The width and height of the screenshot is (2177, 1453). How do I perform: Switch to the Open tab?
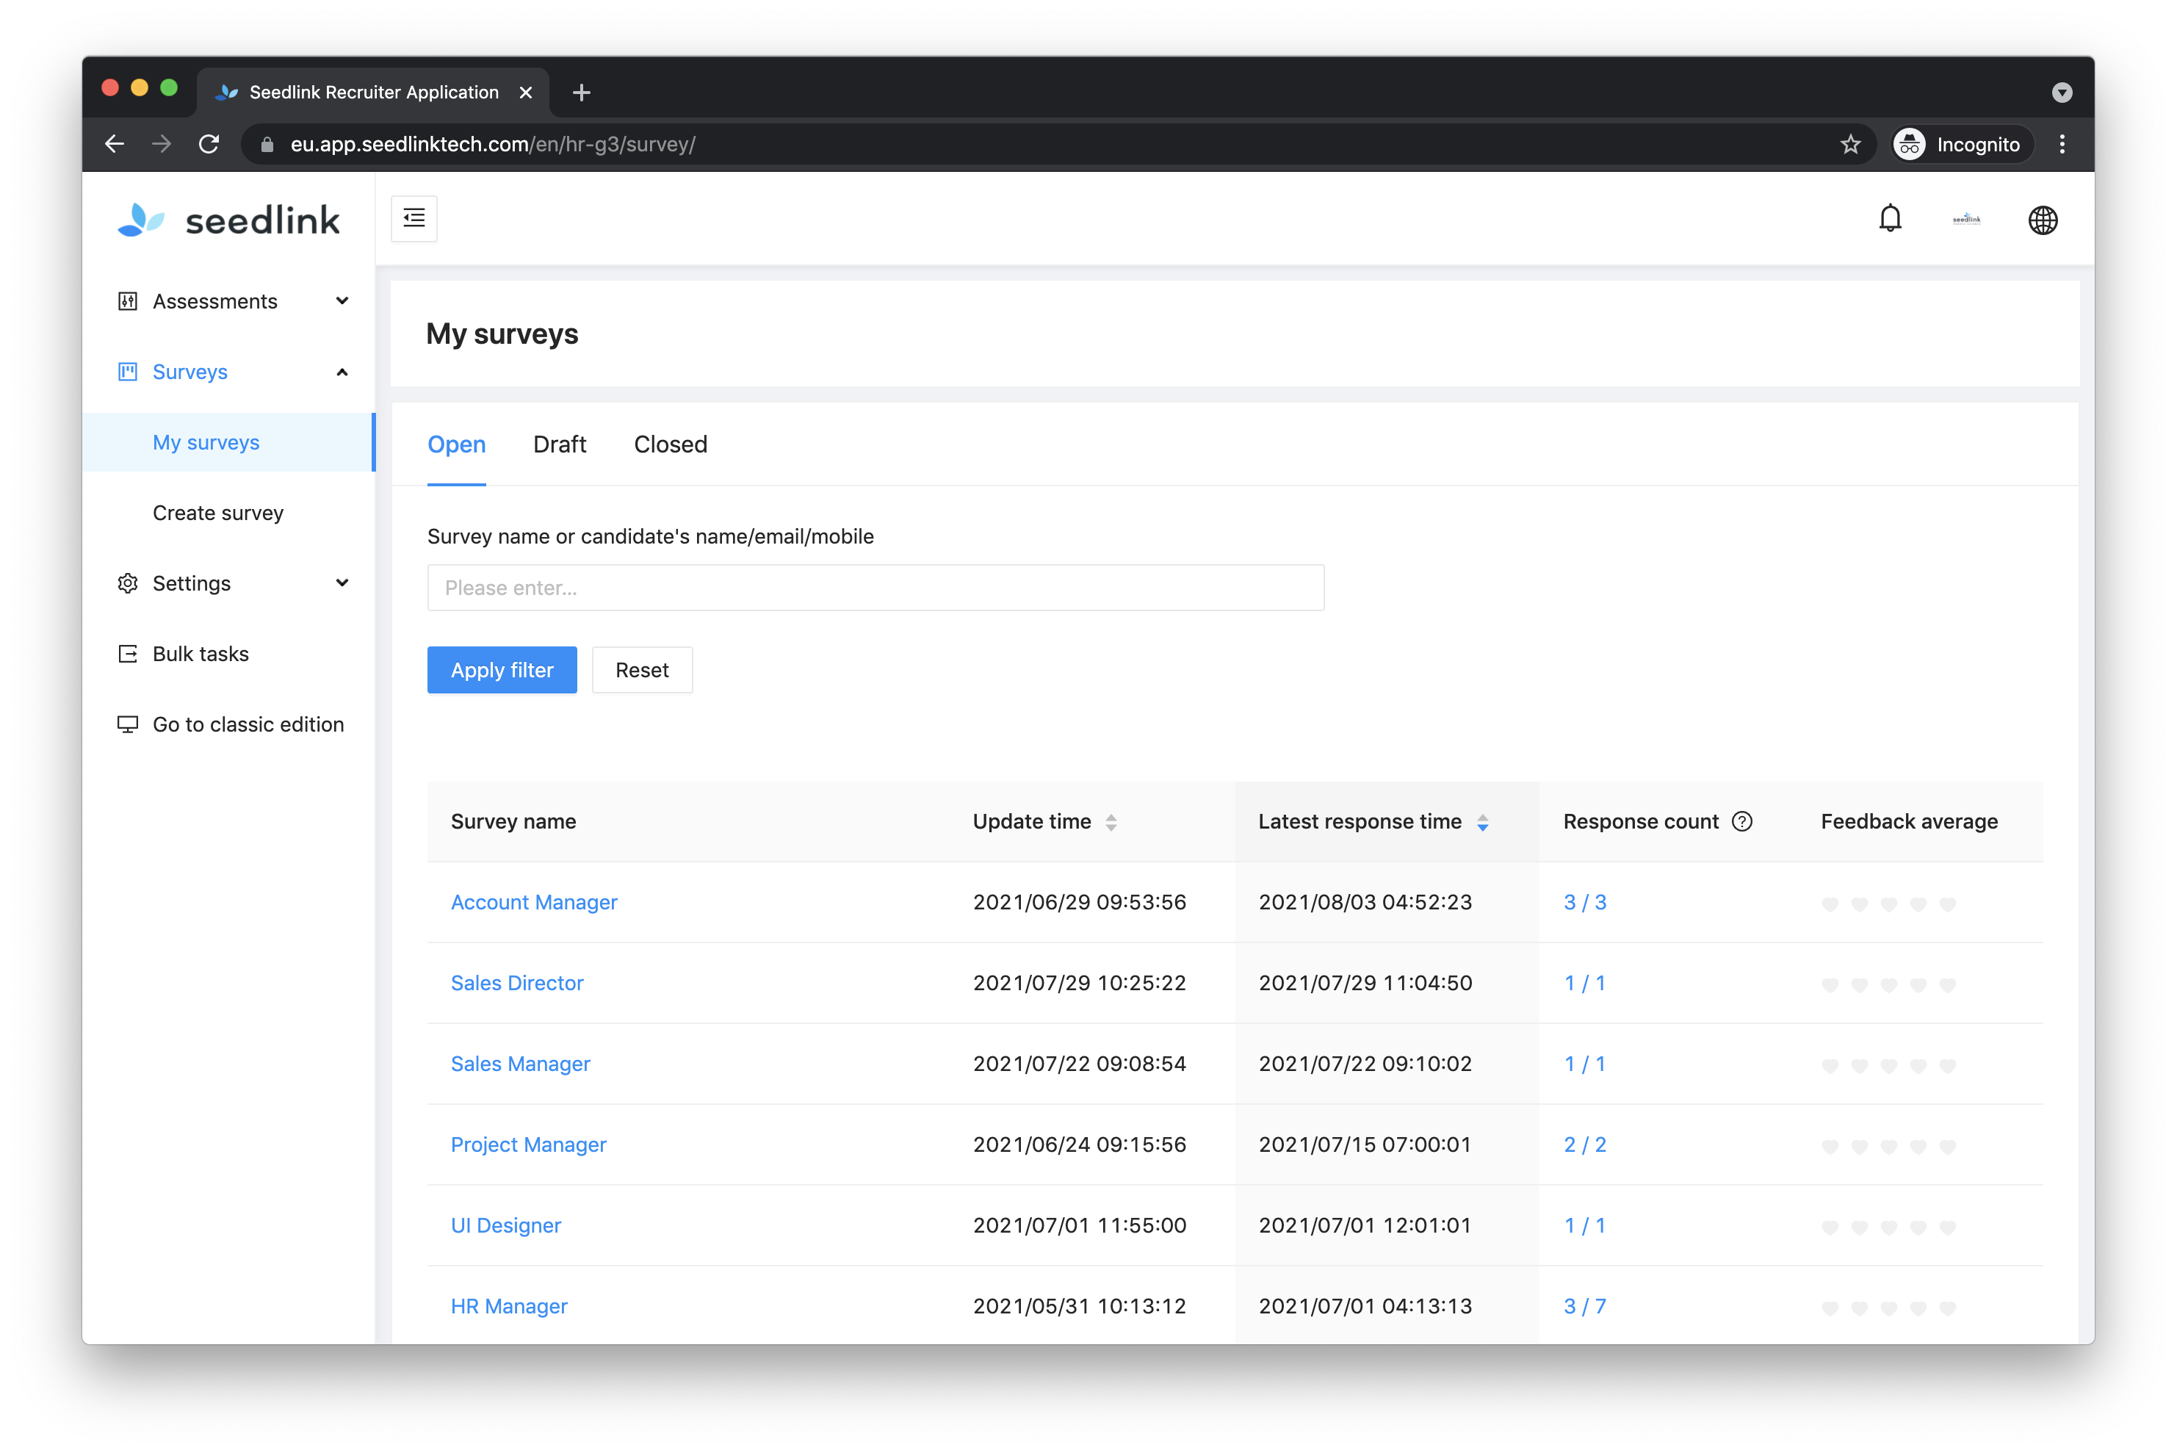tap(457, 444)
